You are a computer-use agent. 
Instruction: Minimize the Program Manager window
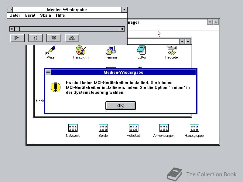(x=210, y=22)
